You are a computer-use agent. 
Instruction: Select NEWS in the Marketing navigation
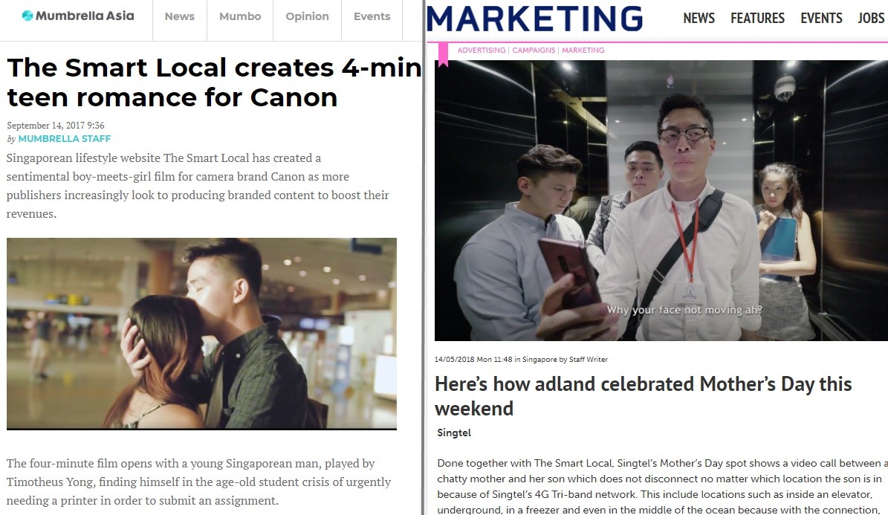(x=699, y=18)
